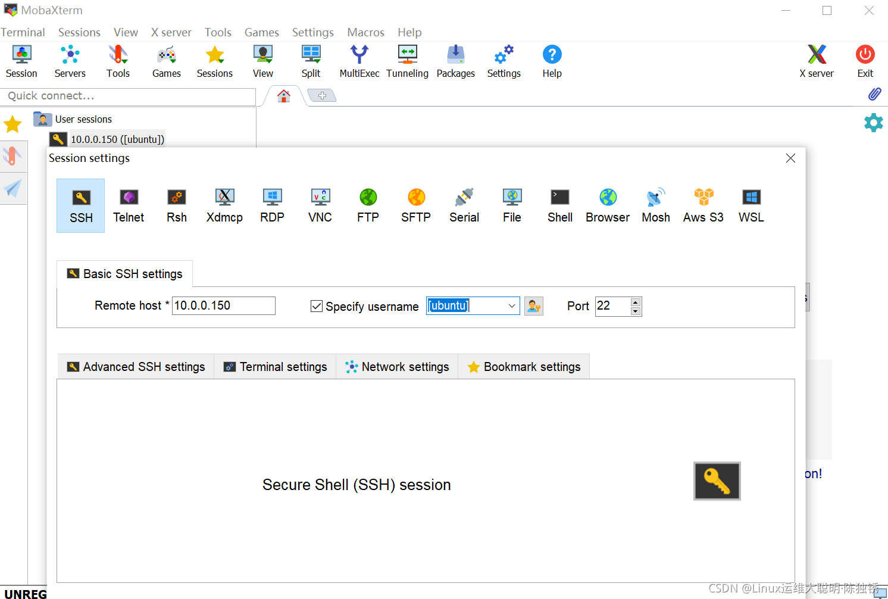Screen dimensions: 888x599
Task: Select the RDP session type
Action: 272,205
